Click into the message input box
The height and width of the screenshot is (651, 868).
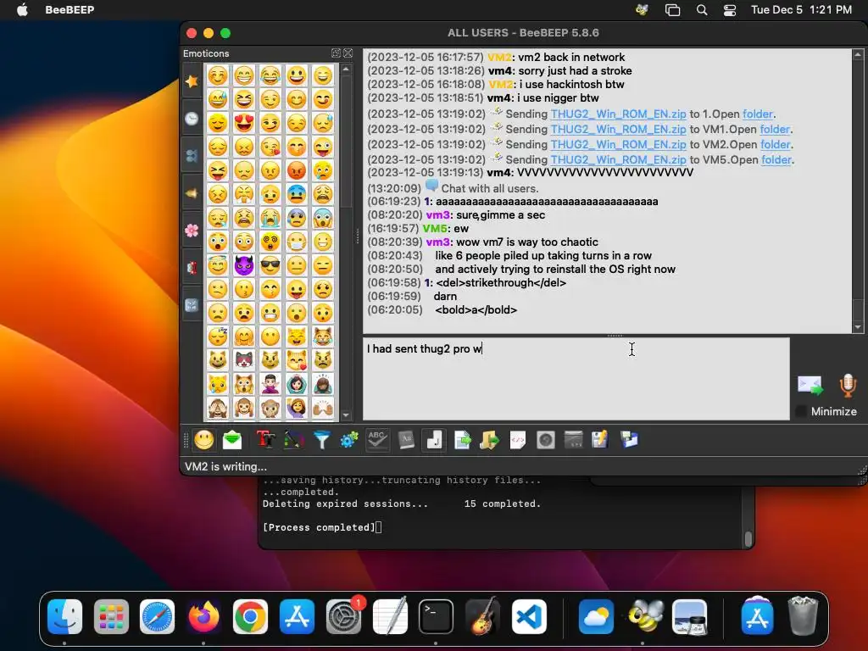[x=576, y=379]
